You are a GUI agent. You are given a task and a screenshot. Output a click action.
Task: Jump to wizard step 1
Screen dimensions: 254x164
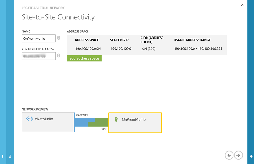(3, 156)
